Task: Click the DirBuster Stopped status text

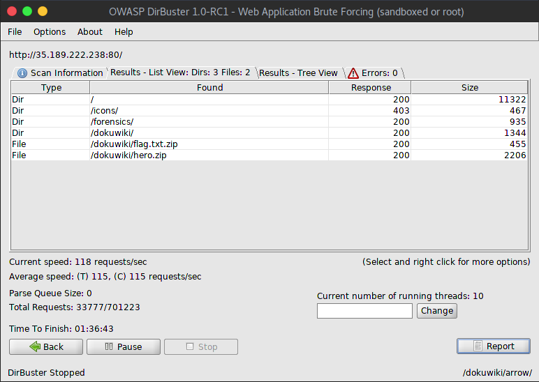Action: 46,373
